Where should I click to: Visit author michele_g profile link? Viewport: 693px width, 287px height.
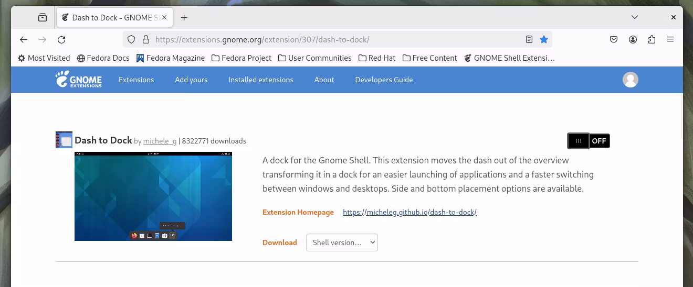click(x=160, y=141)
